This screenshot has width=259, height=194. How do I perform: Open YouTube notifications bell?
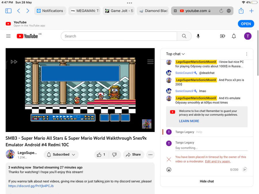pos(234,36)
